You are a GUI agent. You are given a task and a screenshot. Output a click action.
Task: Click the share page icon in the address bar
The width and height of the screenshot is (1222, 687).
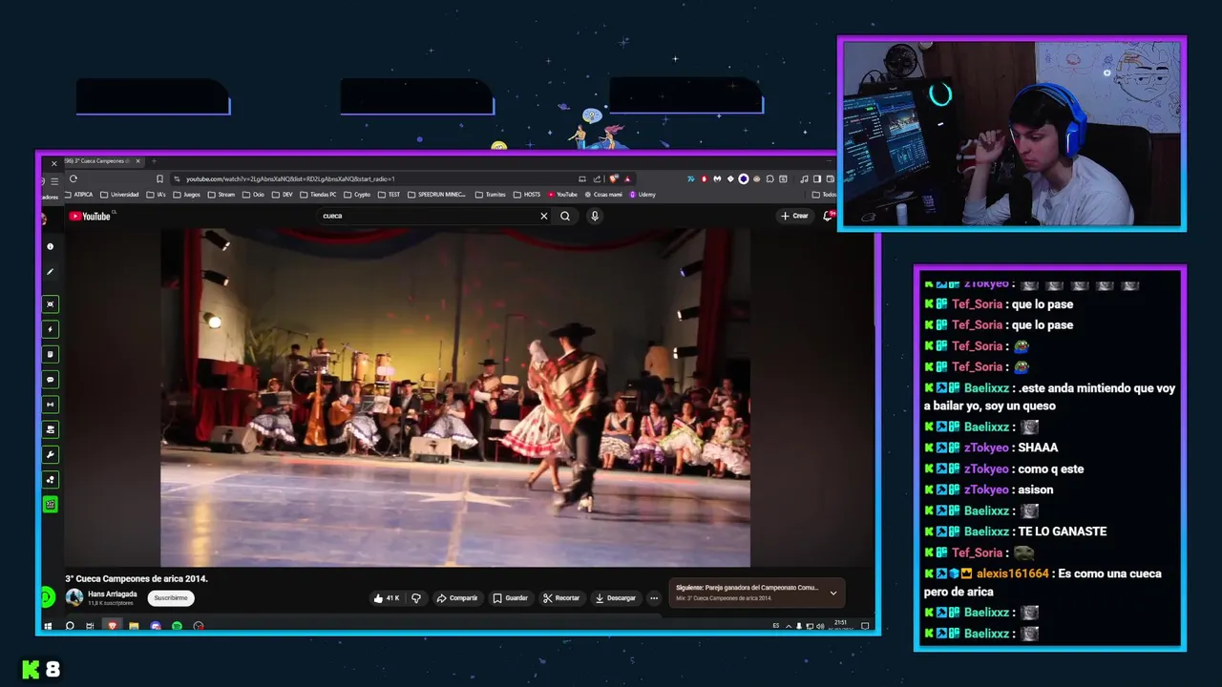597,178
